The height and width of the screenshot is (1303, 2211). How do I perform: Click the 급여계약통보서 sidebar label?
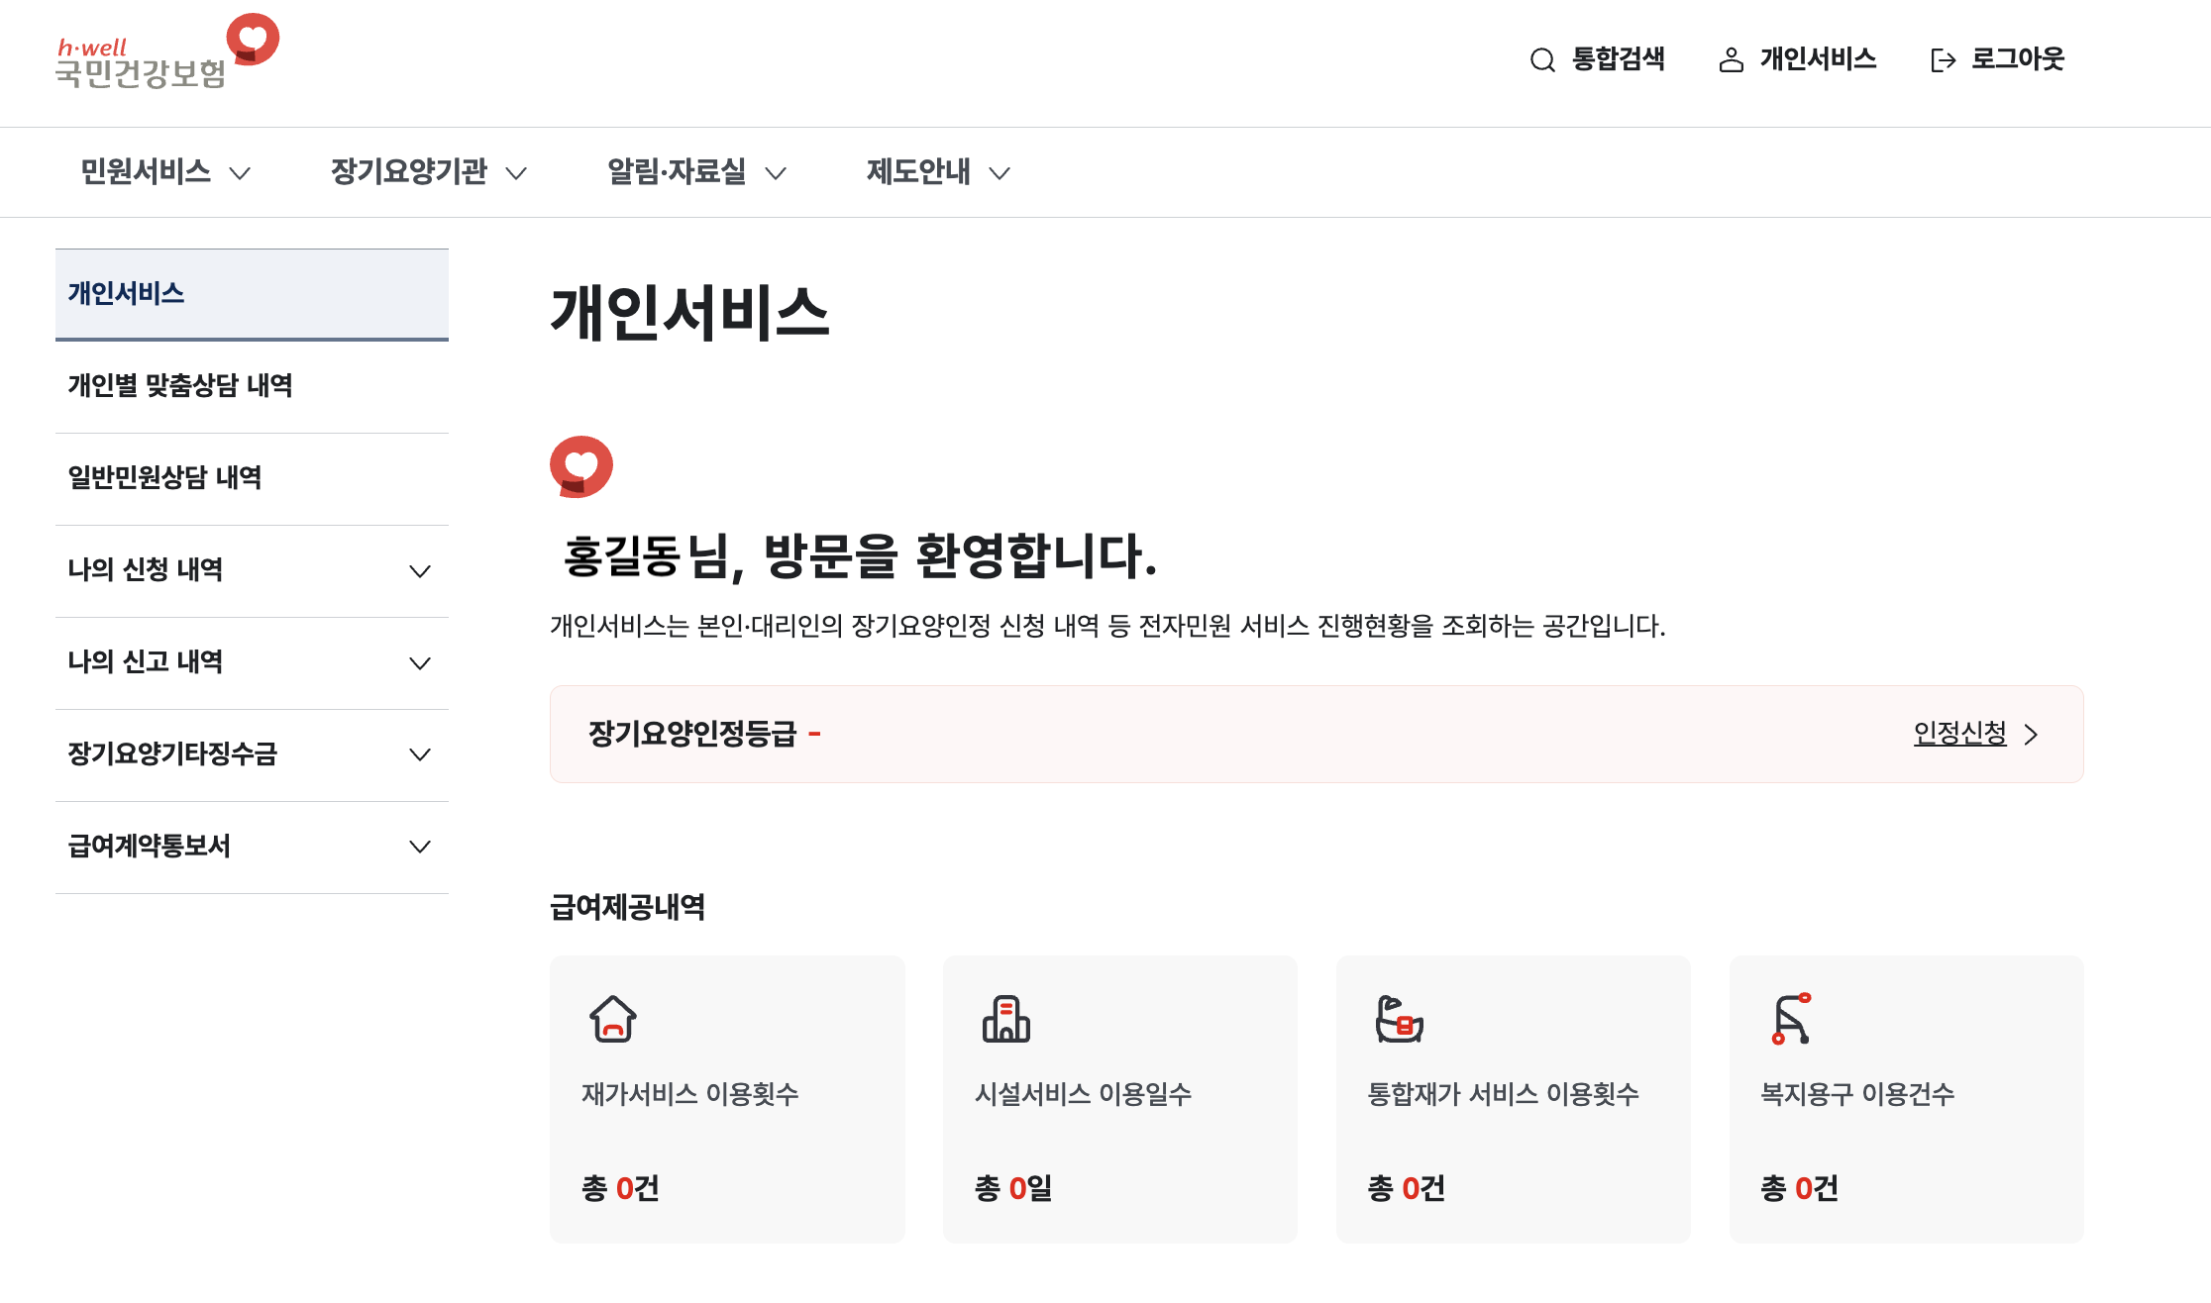pos(150,847)
